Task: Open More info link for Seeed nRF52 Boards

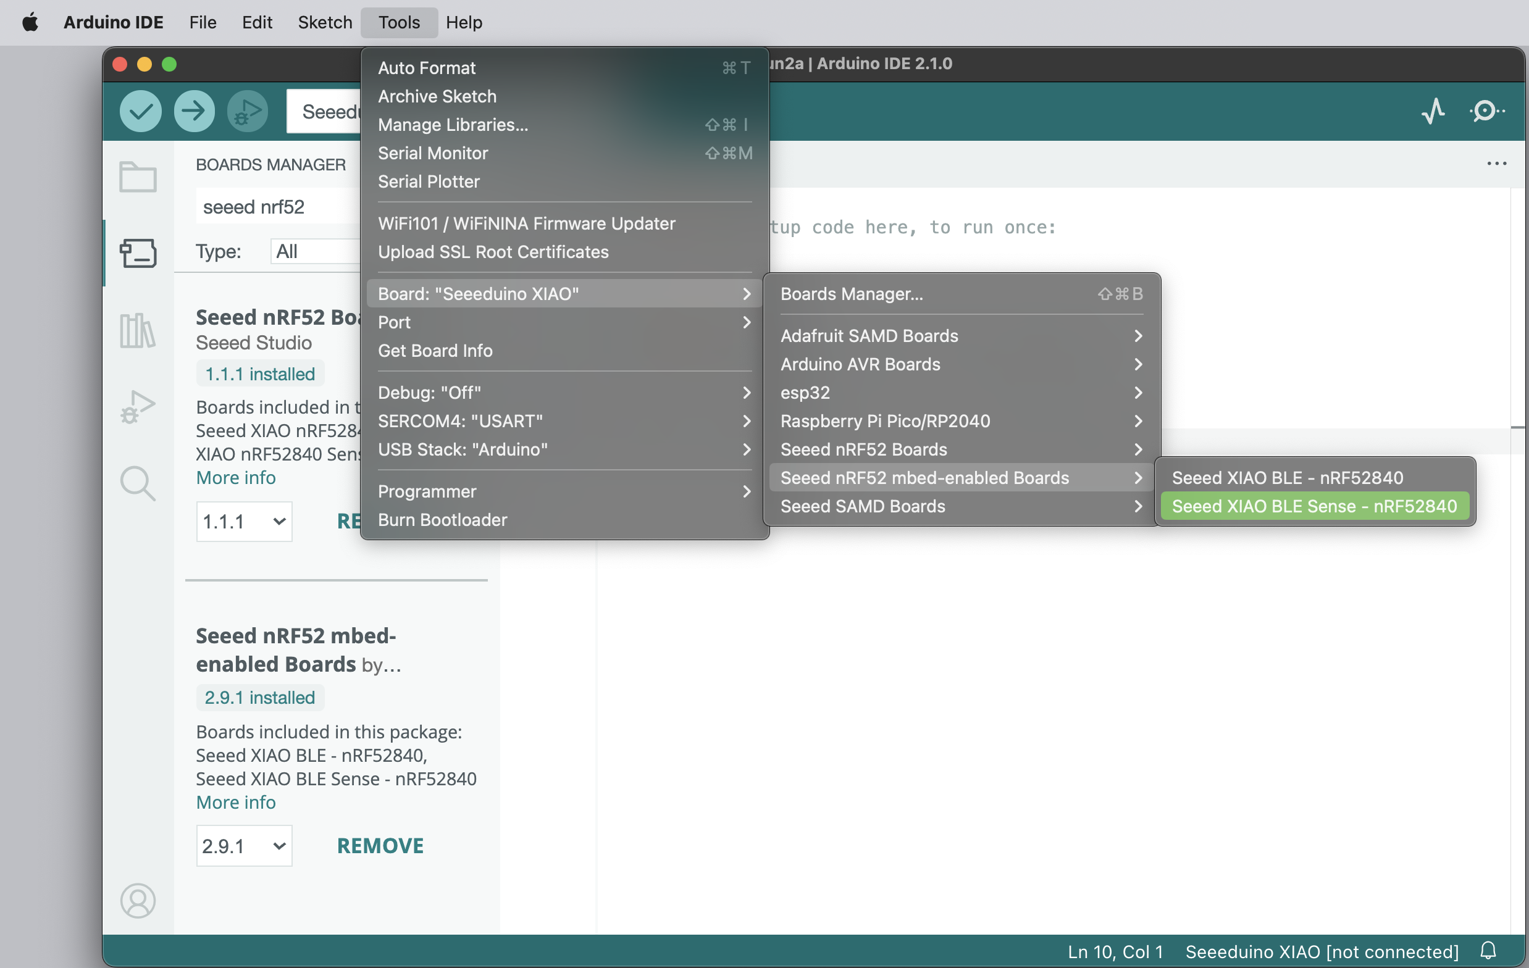Action: coord(235,478)
